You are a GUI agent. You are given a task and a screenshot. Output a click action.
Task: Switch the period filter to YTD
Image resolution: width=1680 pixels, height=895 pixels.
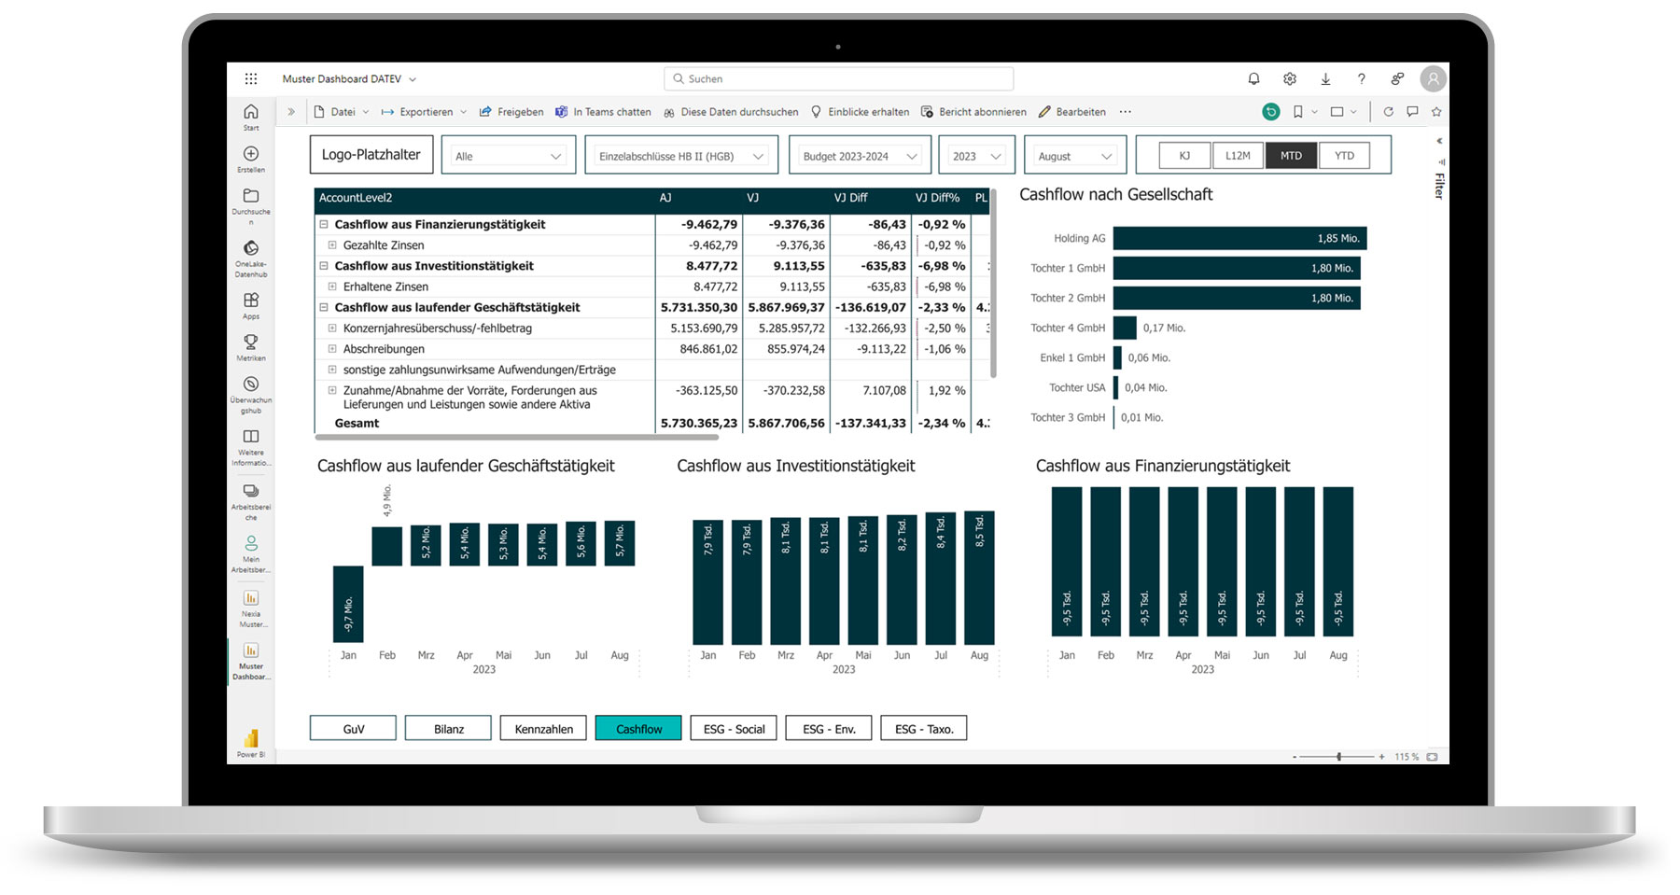point(1344,155)
